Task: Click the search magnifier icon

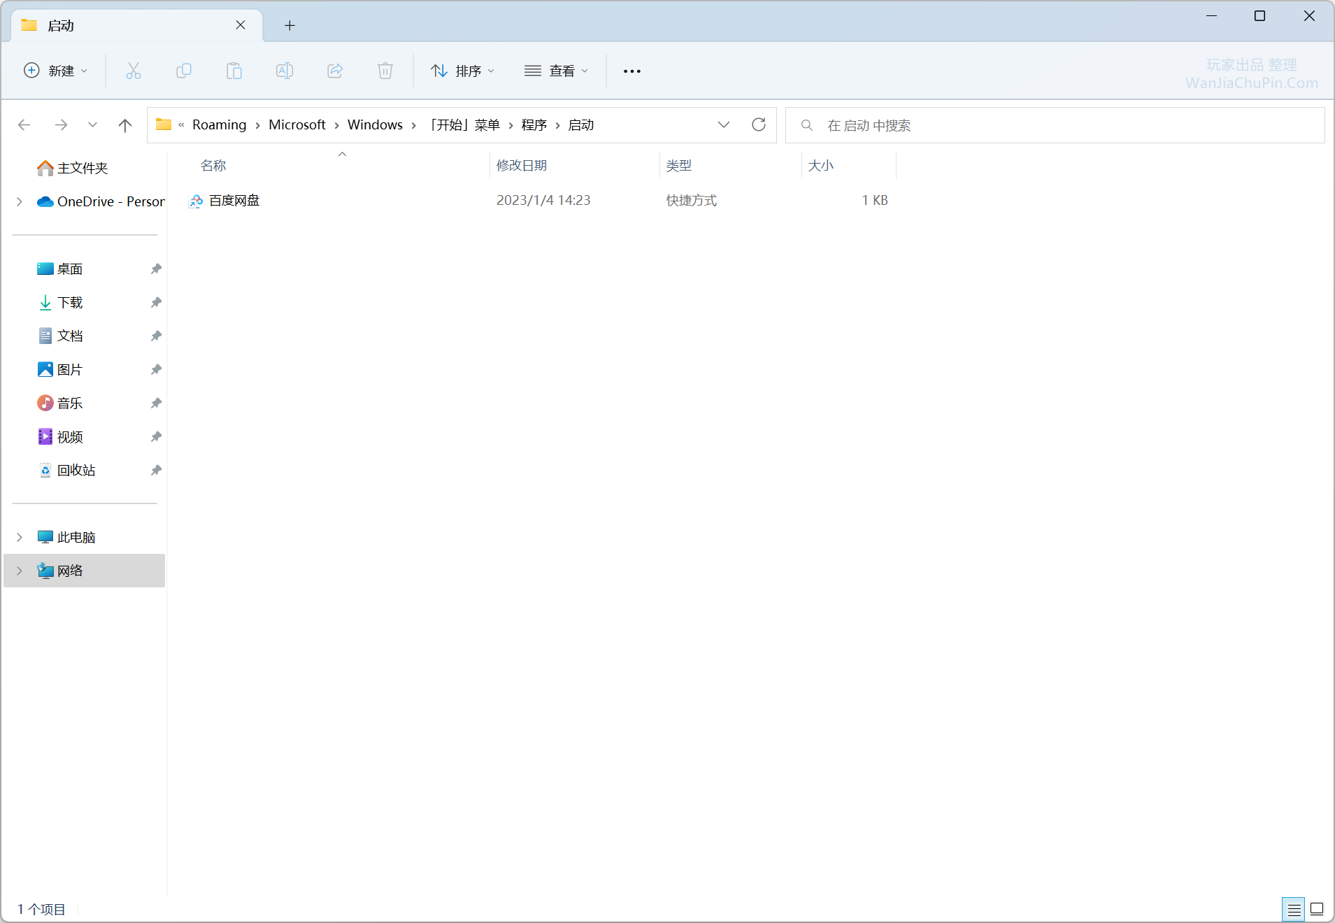Action: (x=806, y=125)
